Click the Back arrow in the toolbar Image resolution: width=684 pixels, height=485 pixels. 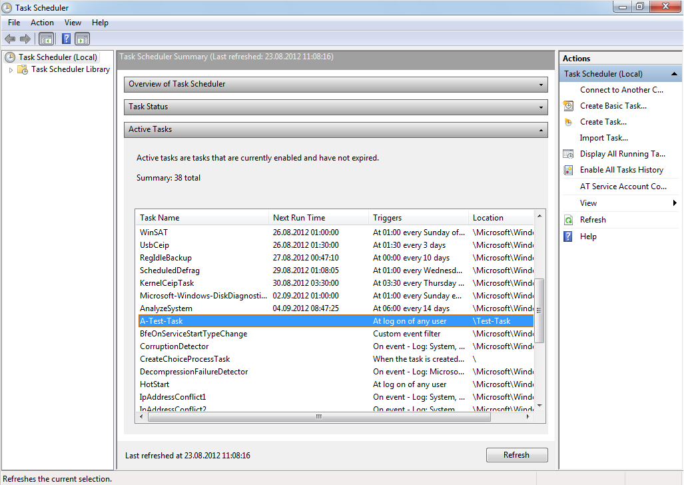click(x=10, y=39)
